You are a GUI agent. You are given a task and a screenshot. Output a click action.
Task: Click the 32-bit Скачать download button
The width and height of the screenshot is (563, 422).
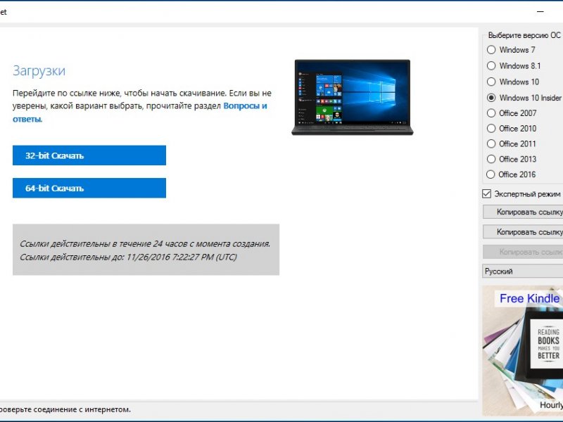pyautogui.click(x=89, y=155)
